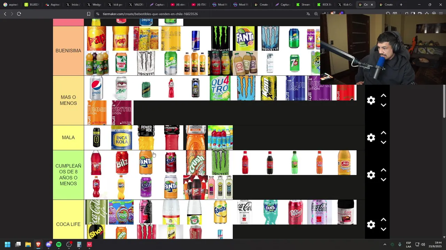Screen dimensions: 446x250
Task: Move CUMPLEAÑOS tier up with chevron
Action: [x=383, y=170]
